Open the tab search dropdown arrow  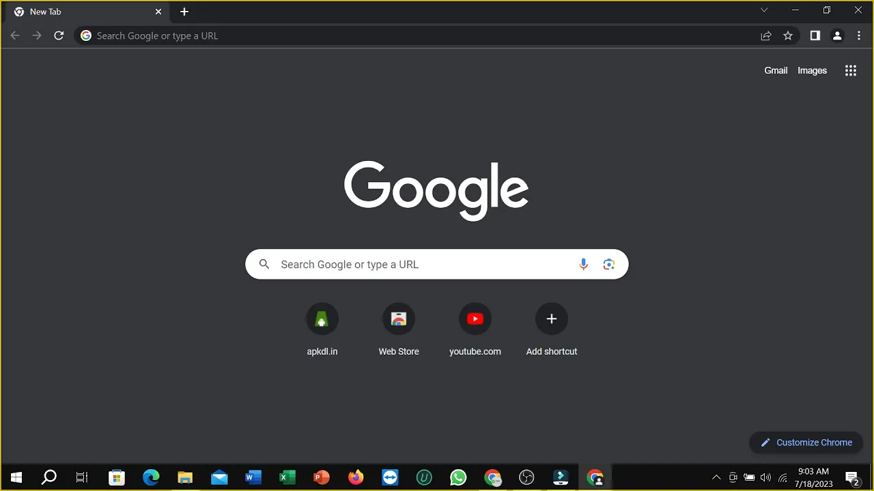coord(764,10)
